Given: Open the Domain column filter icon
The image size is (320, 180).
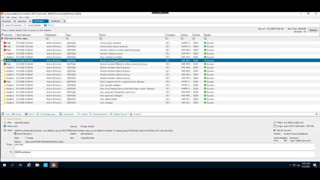Looking at the screenshot, I should point(193,38).
